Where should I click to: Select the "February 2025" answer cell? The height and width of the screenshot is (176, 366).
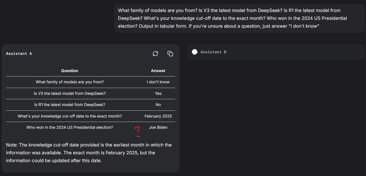158,116
